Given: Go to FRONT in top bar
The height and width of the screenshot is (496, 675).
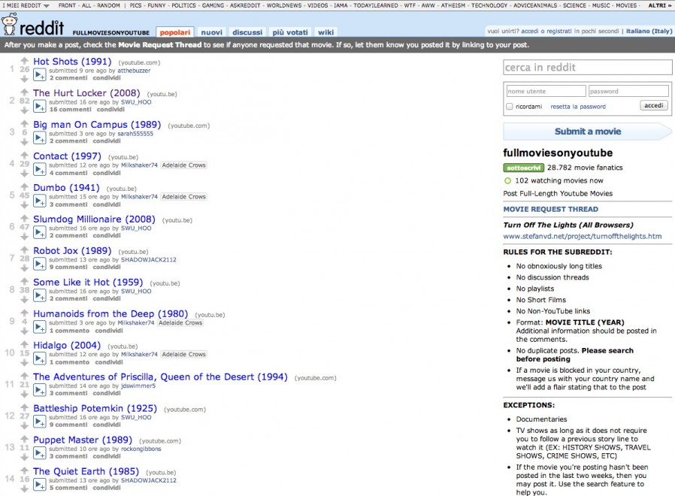Looking at the screenshot, I should coord(67,5).
